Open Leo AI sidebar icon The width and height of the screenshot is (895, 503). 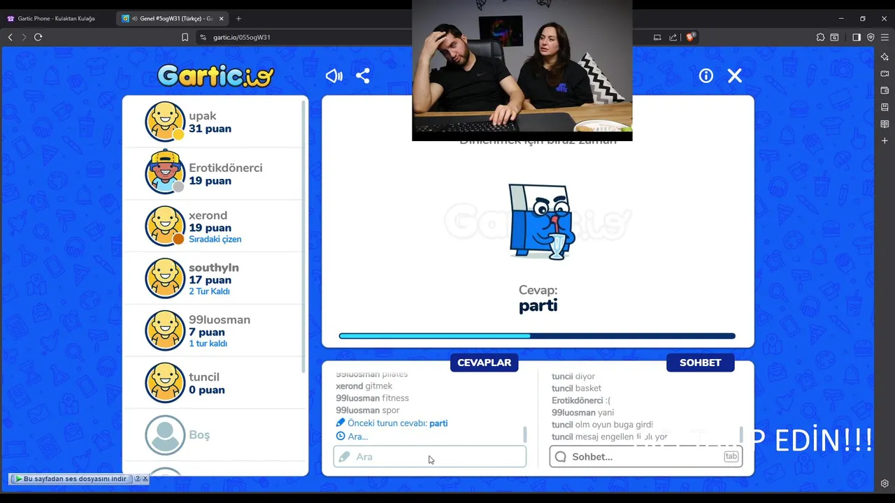[x=885, y=57]
